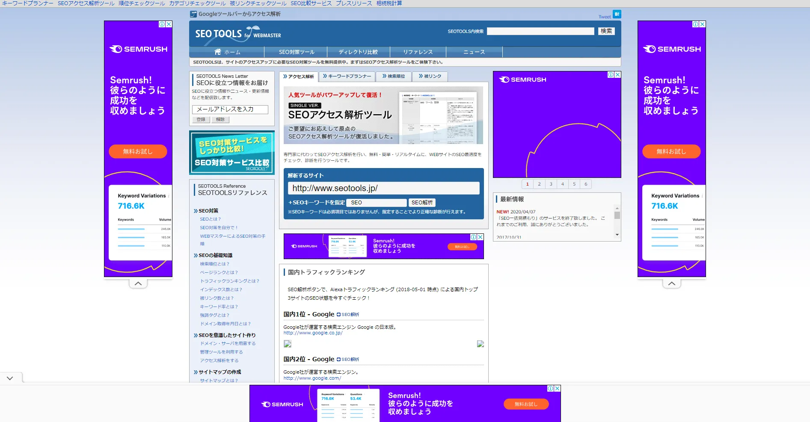810x422 pixels.
Task: Click the 最新情報 scrollbar thumb
Action: (617, 215)
